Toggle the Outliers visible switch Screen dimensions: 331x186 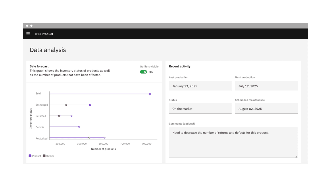pos(143,72)
